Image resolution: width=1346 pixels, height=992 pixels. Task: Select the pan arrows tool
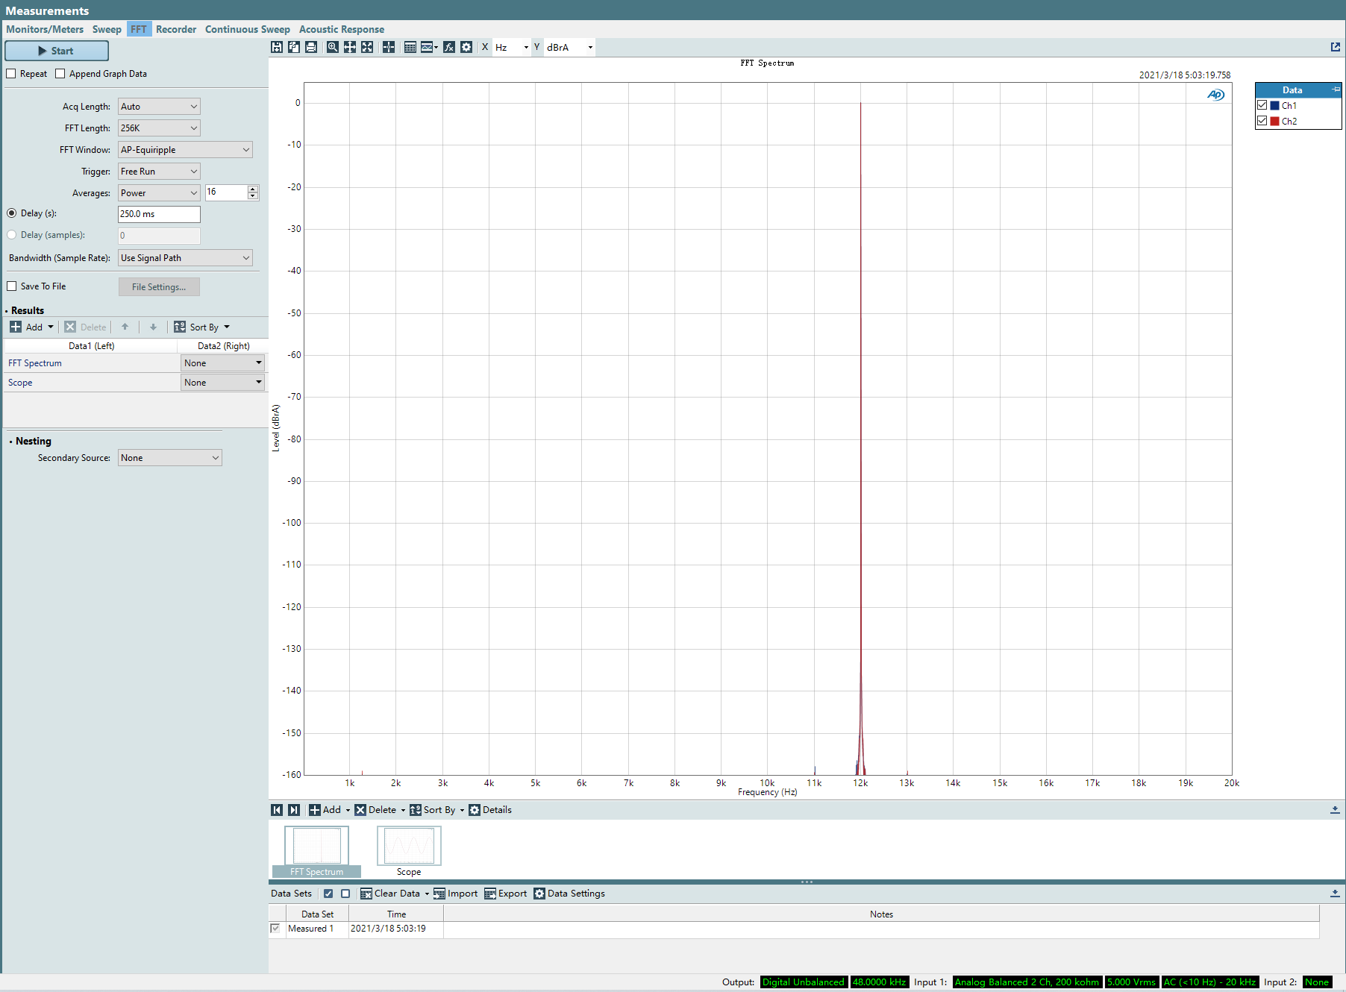pyautogui.click(x=350, y=47)
